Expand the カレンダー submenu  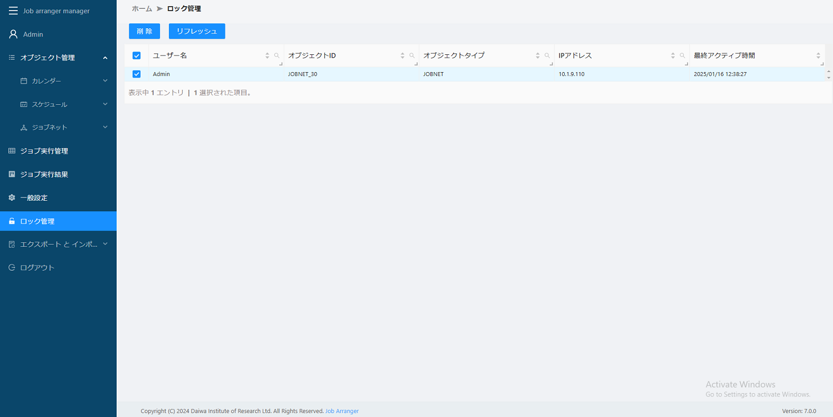click(x=105, y=81)
